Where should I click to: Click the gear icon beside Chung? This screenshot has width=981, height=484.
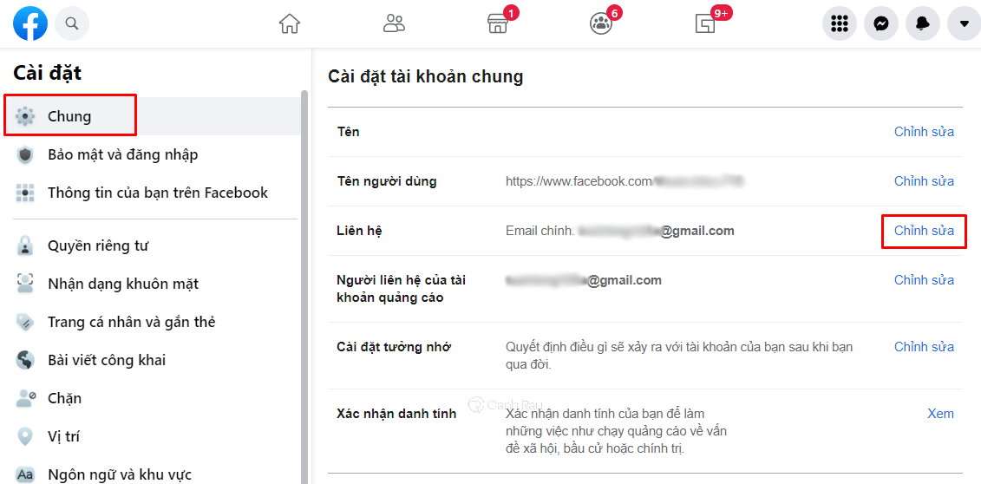25,116
